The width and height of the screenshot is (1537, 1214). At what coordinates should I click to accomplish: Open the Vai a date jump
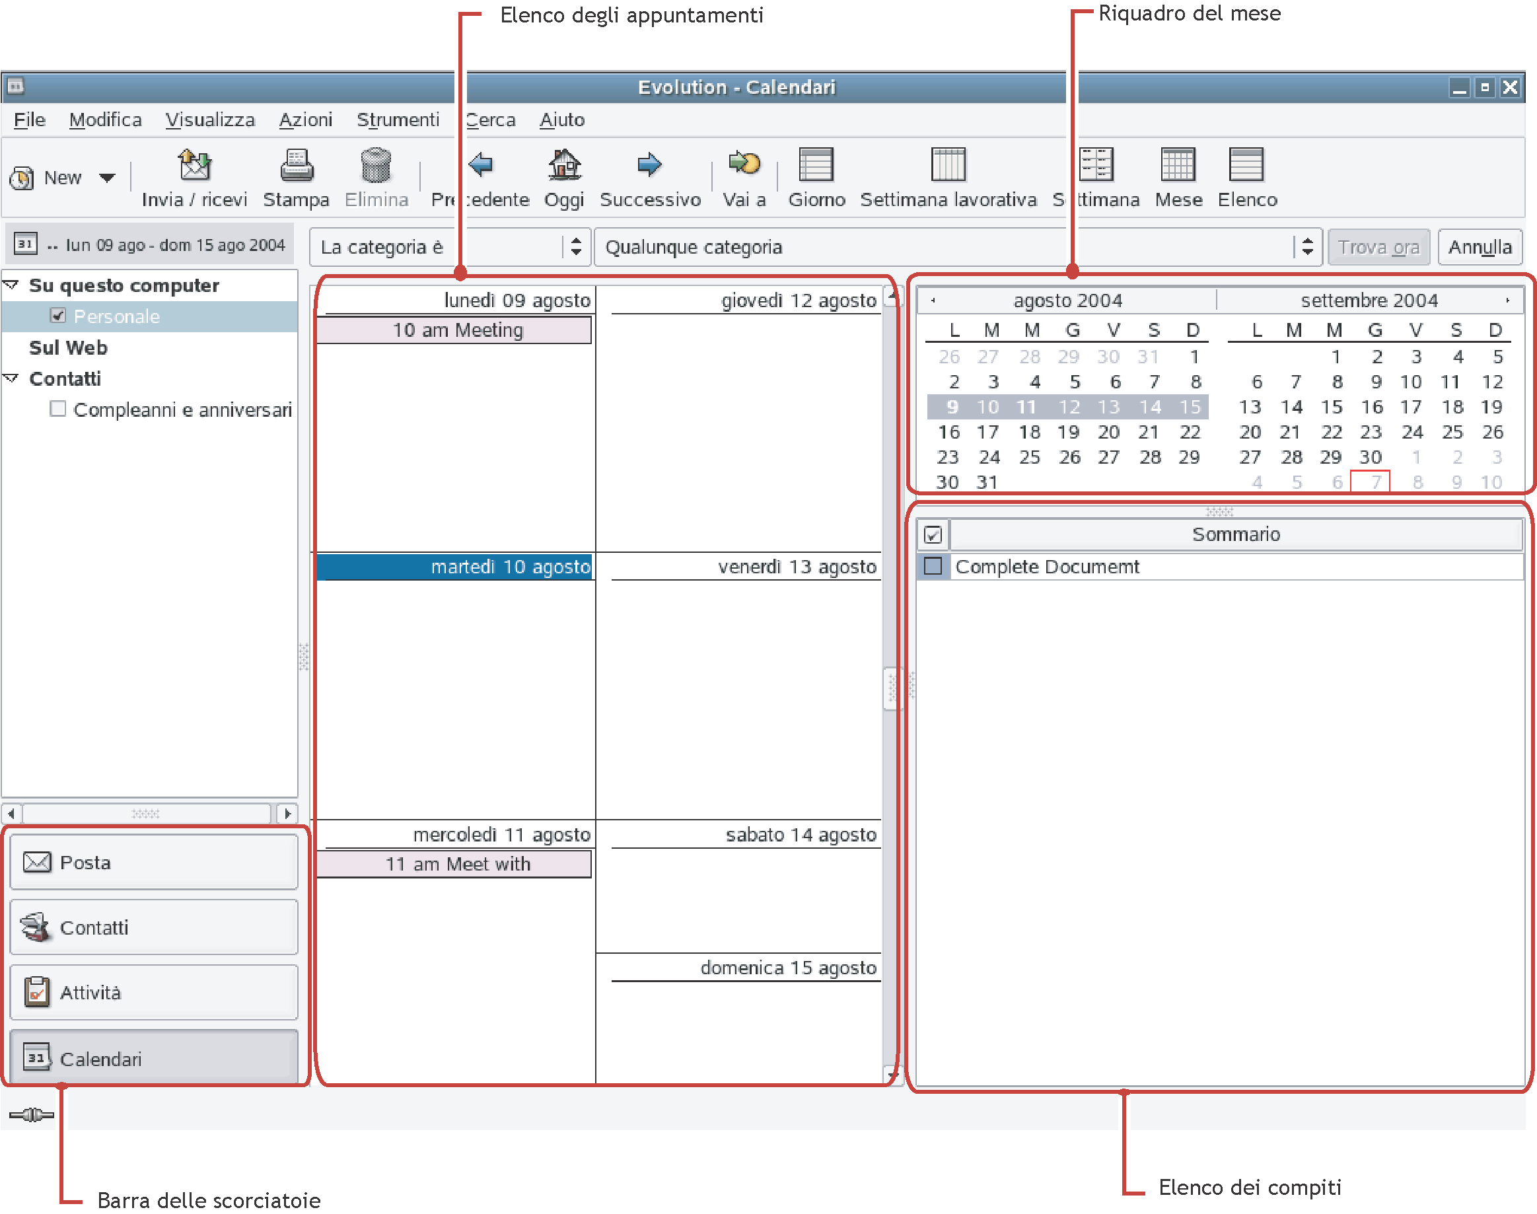[x=743, y=166]
